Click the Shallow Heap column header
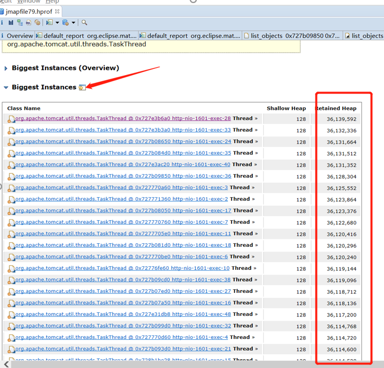The width and height of the screenshot is (384, 368). click(286, 108)
